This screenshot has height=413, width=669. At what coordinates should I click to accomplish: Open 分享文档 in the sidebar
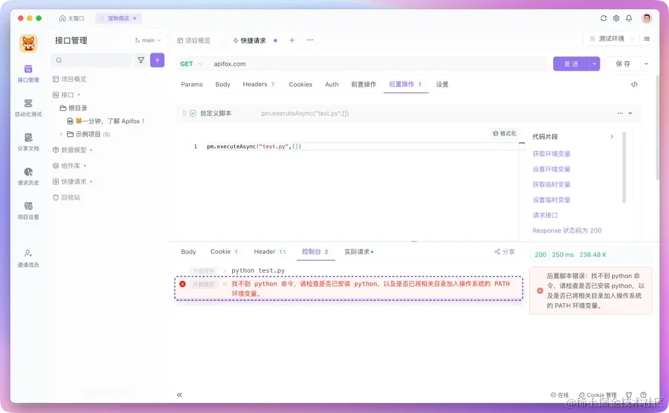pyautogui.click(x=27, y=144)
